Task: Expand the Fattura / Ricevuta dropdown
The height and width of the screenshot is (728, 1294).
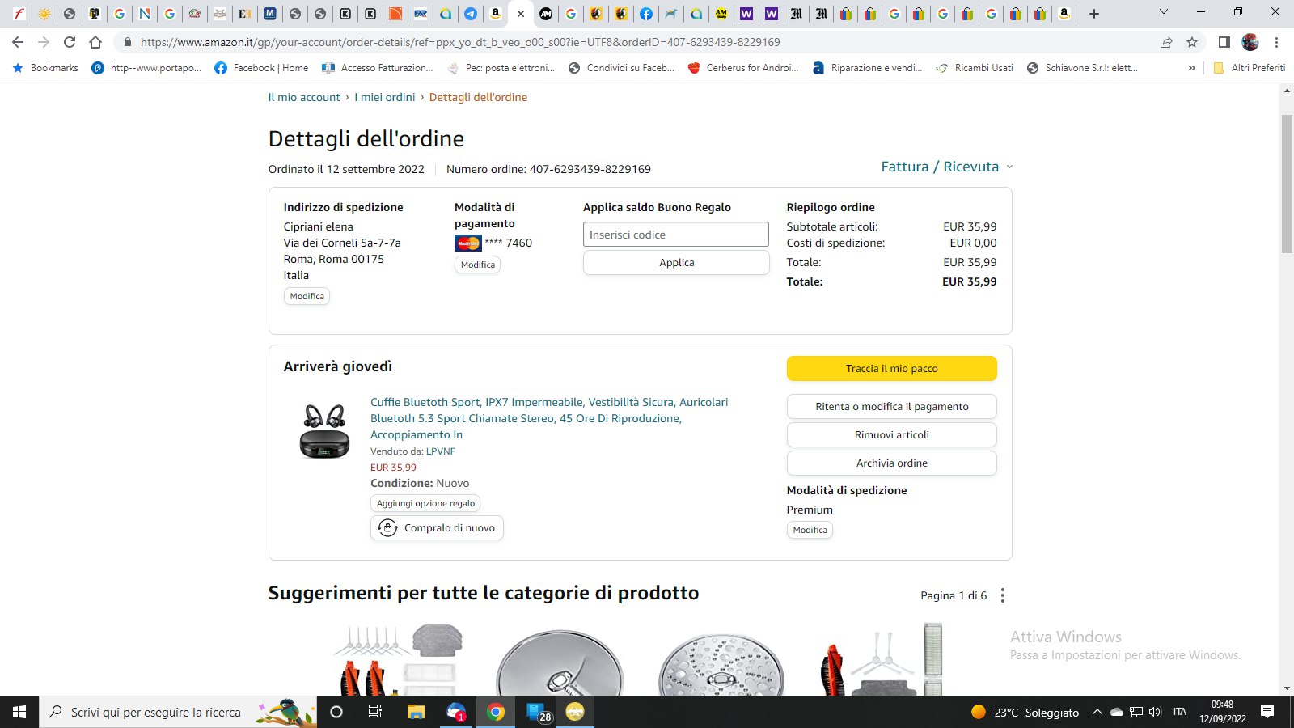Action: pyautogui.click(x=946, y=167)
